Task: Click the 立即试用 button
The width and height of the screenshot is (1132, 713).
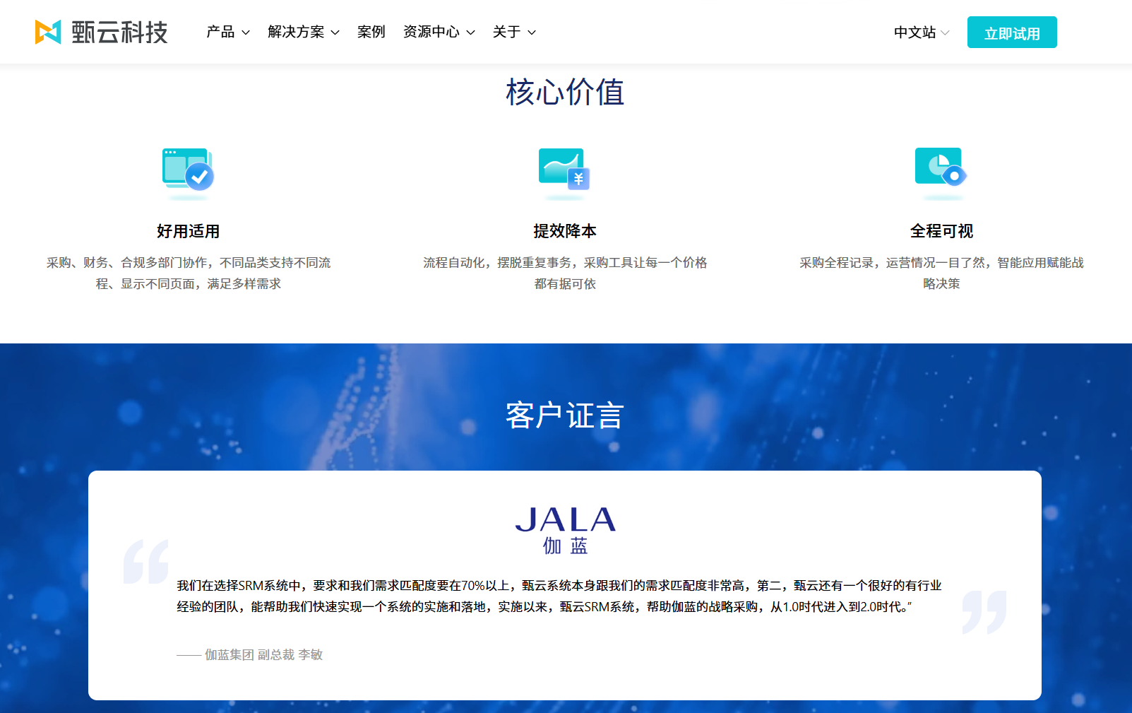Action: (1012, 33)
